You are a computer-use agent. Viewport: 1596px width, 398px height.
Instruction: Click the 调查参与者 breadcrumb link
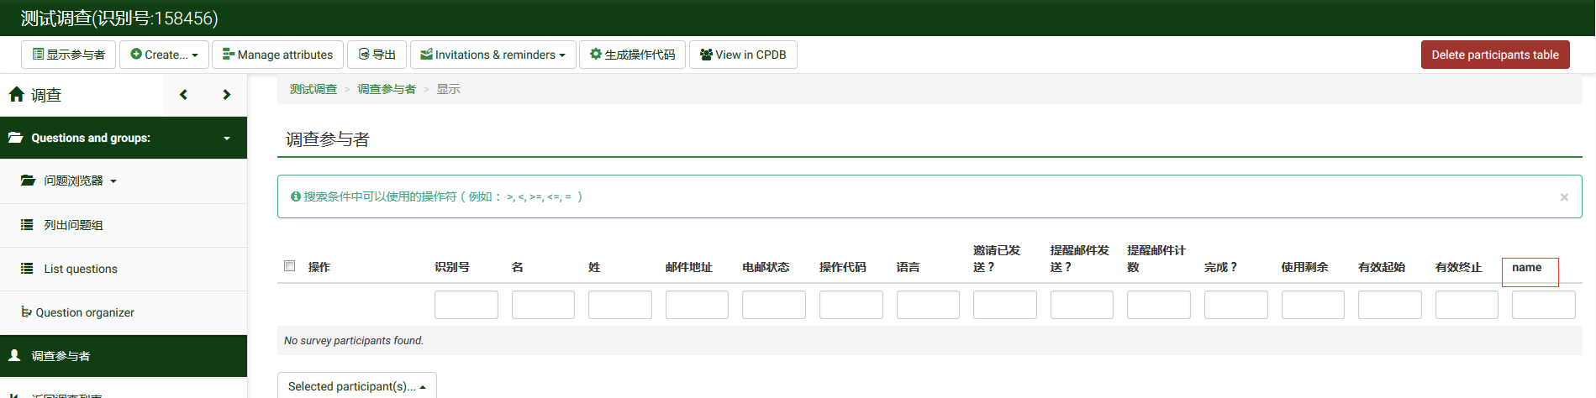point(387,89)
